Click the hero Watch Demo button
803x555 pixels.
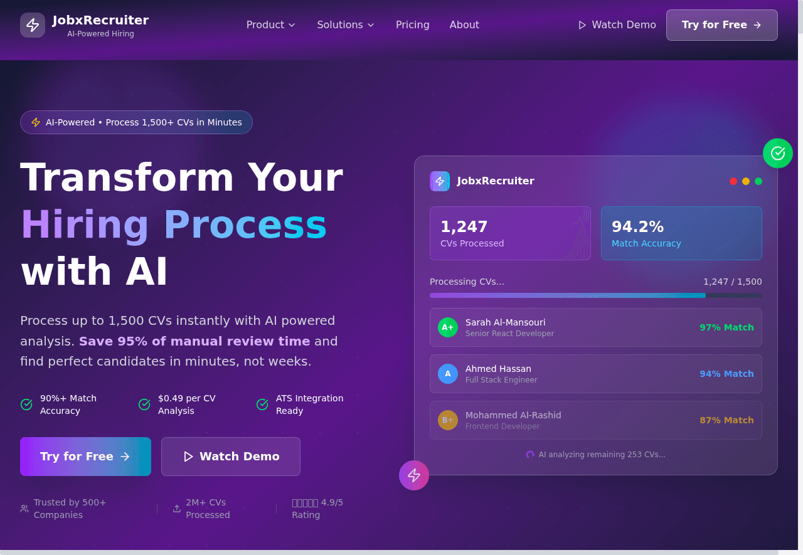[x=231, y=457]
